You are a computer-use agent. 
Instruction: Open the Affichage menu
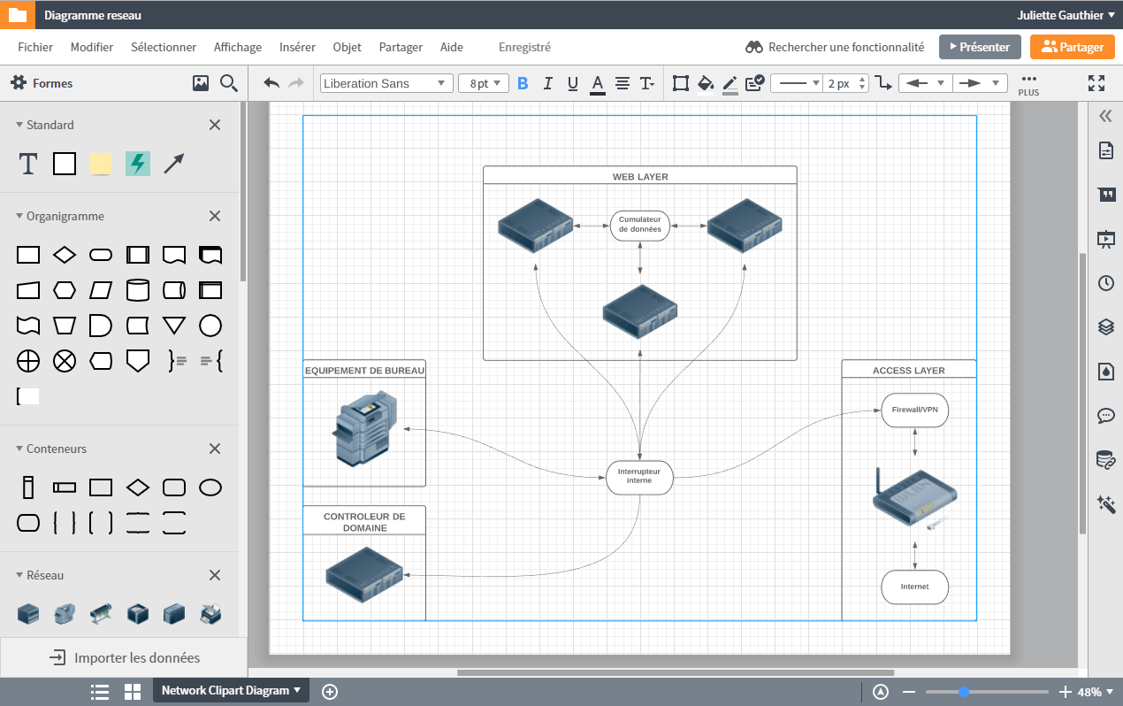[237, 47]
